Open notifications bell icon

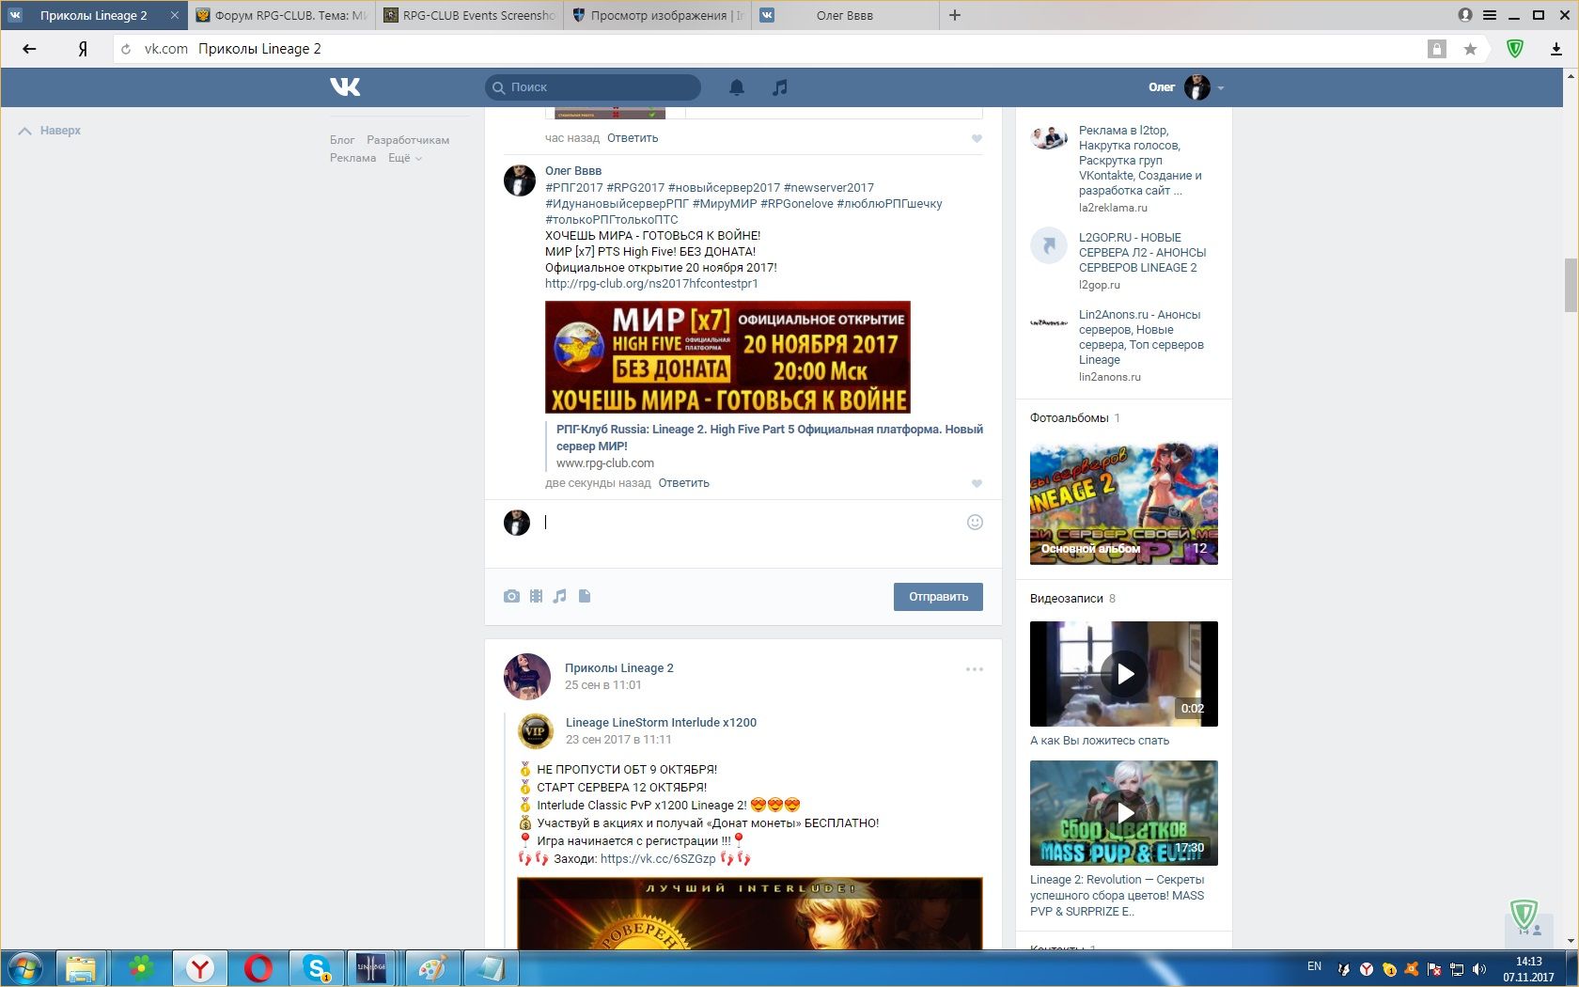pos(737,87)
